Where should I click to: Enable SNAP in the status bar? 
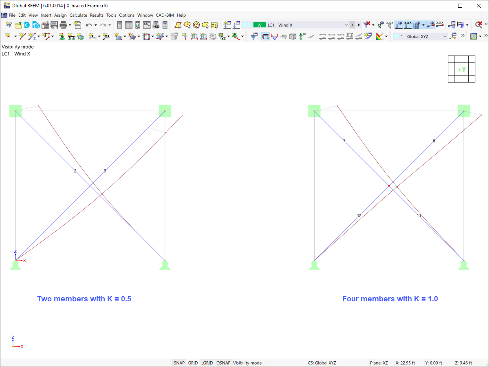pos(179,363)
